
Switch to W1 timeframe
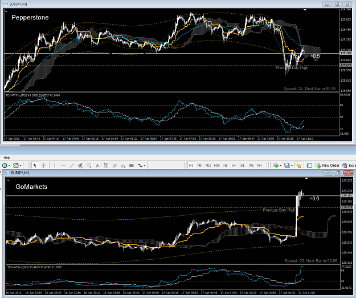pyautogui.click(x=251, y=166)
